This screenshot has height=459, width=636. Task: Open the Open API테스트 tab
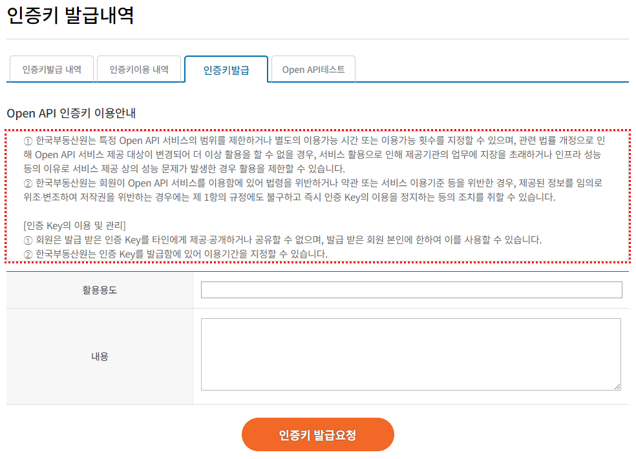coord(313,69)
